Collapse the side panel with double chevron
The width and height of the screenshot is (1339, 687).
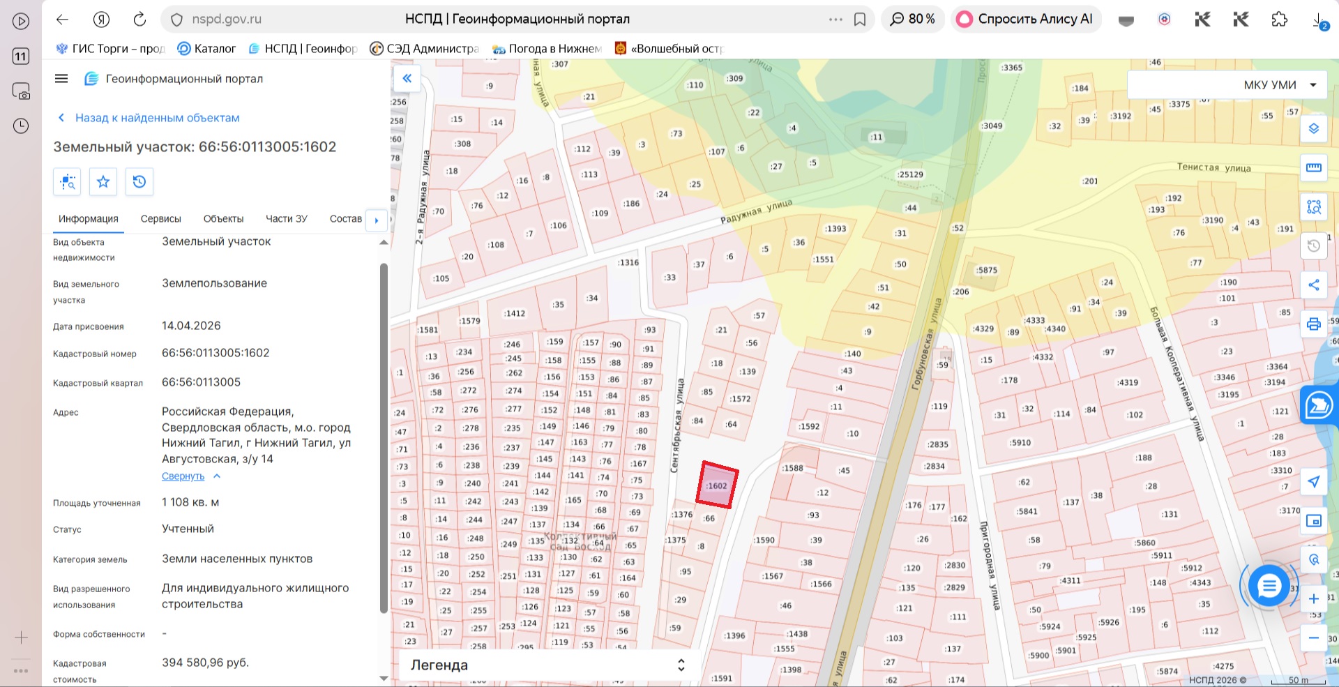click(407, 78)
